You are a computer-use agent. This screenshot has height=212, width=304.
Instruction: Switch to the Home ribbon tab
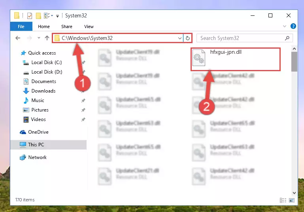coord(44,26)
